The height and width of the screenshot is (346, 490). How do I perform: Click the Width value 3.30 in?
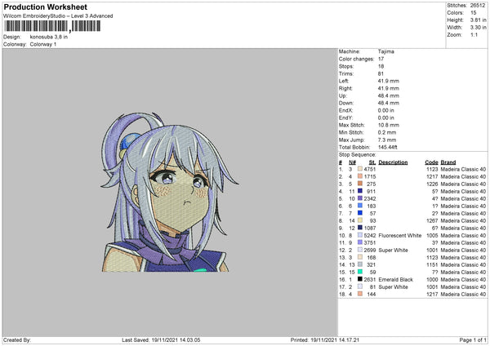point(478,28)
